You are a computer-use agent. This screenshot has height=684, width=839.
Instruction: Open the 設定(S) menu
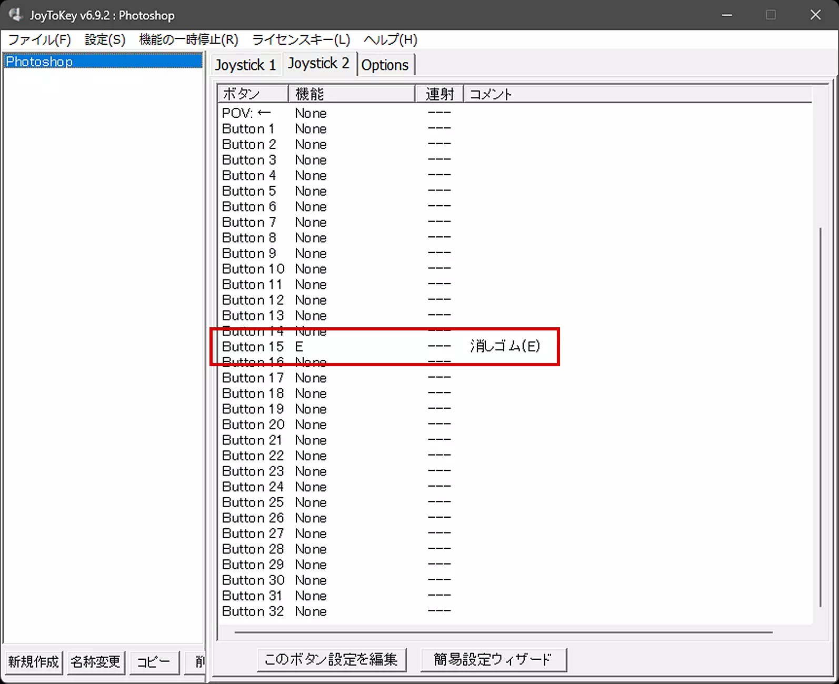[105, 40]
